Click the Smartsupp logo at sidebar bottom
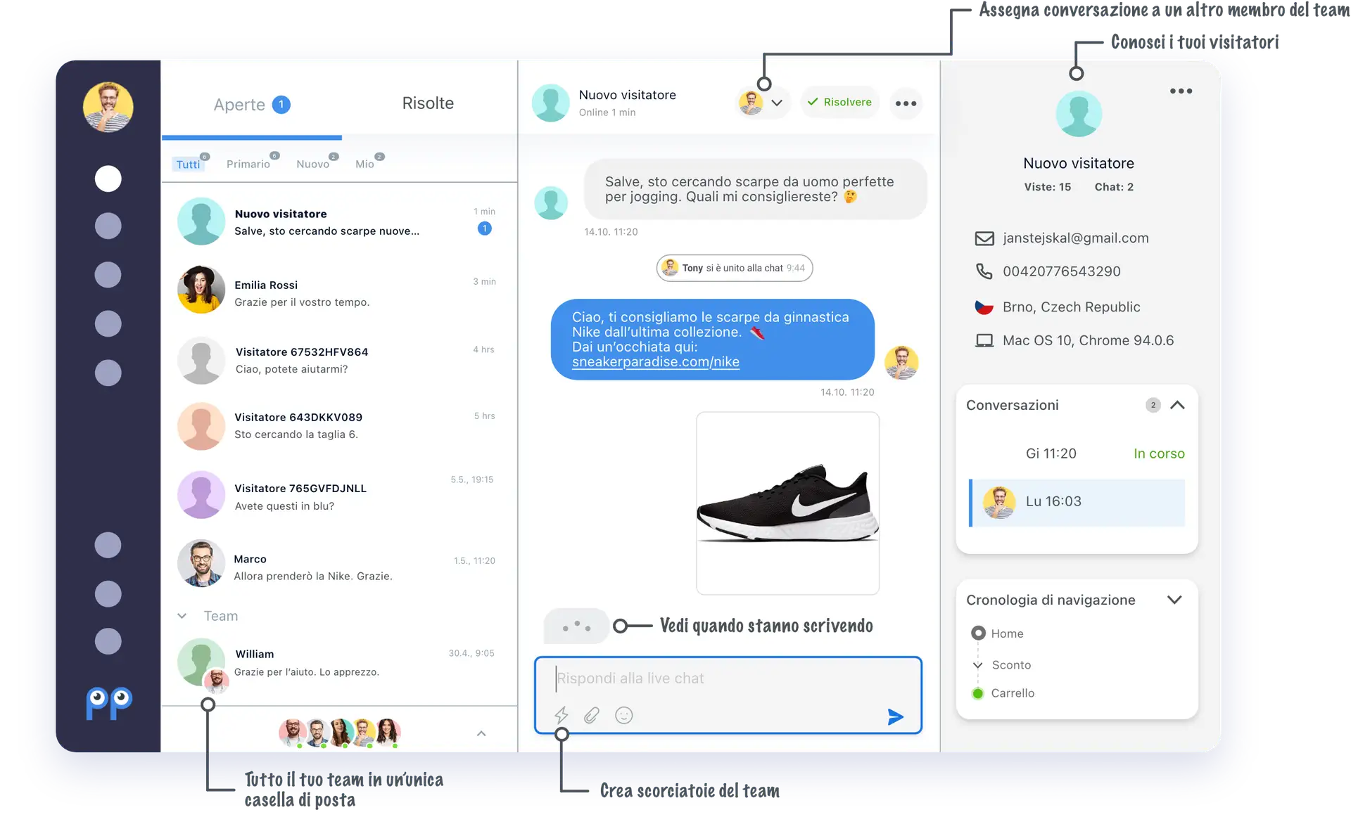This screenshot has width=1351, height=824. (x=109, y=702)
